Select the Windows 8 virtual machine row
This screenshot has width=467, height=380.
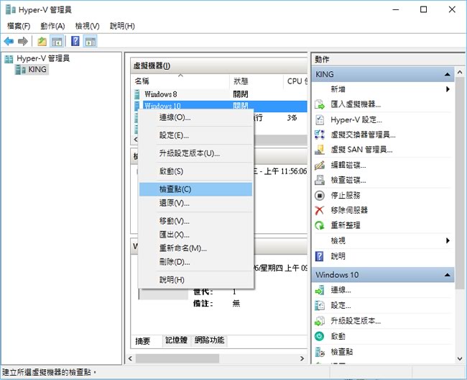(x=220, y=94)
